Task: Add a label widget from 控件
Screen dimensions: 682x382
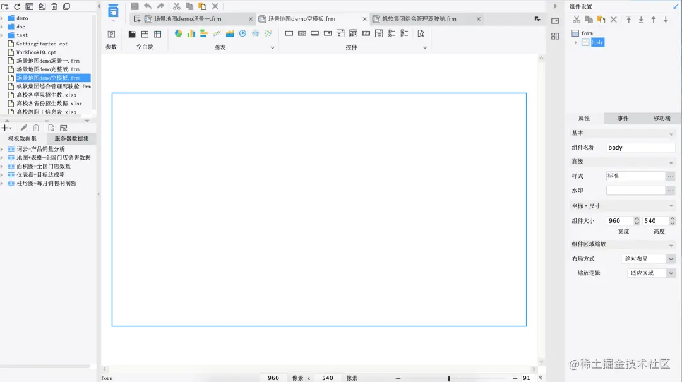Action: [302, 33]
